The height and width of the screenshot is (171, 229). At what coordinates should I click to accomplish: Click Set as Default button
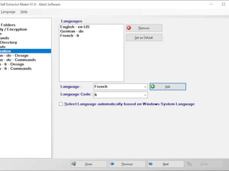click(144, 38)
